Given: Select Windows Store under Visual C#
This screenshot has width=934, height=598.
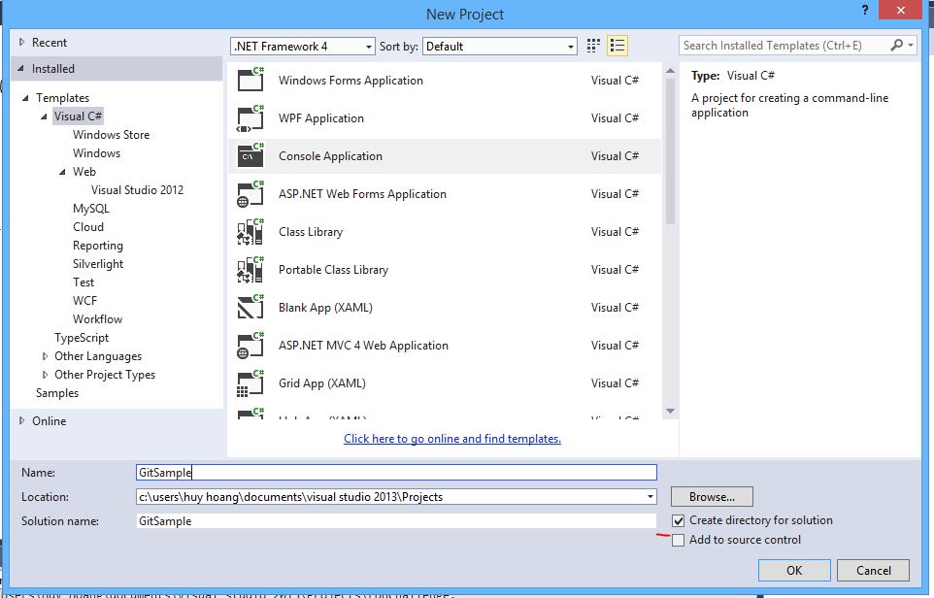Looking at the screenshot, I should pos(111,135).
